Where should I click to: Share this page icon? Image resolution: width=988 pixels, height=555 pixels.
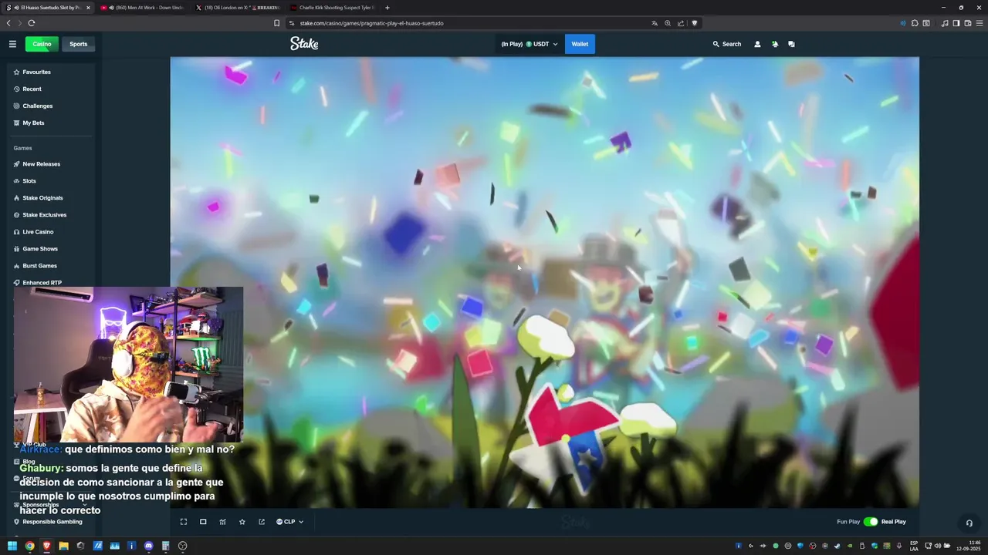coord(681,23)
